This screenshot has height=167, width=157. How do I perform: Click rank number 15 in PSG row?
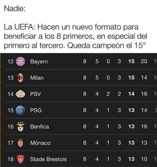coord(11,110)
